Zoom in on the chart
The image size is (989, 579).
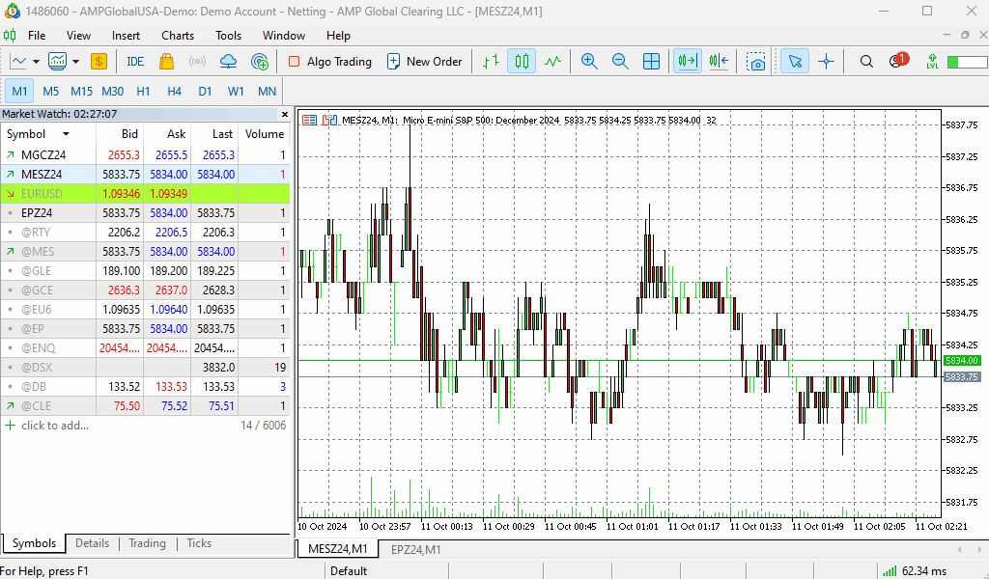pos(589,62)
